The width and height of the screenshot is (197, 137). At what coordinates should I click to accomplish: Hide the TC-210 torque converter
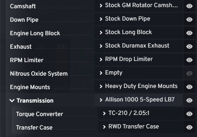pyautogui.click(x=189, y=114)
